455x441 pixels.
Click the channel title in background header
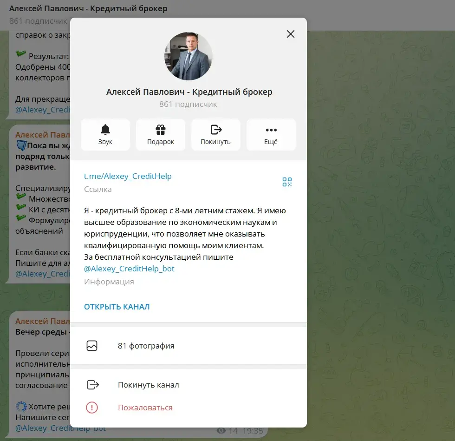pyautogui.click(x=88, y=8)
